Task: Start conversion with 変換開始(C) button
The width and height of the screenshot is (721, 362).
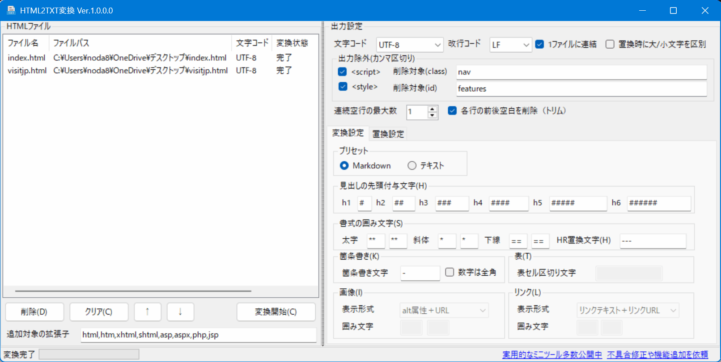Action: point(276,312)
